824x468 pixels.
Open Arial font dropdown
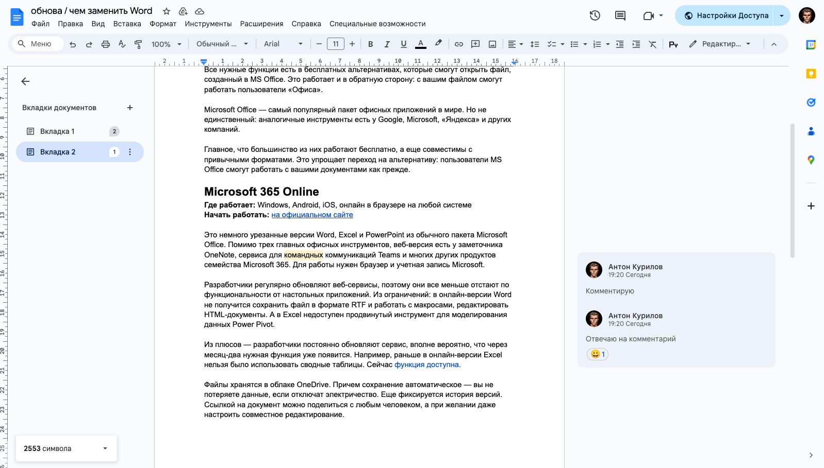283,44
